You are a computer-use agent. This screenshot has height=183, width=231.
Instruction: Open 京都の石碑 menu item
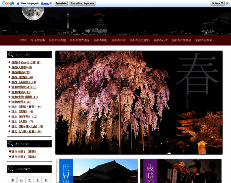(160, 40)
